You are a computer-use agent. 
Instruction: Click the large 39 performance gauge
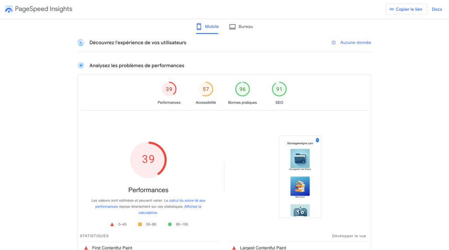tap(148, 159)
